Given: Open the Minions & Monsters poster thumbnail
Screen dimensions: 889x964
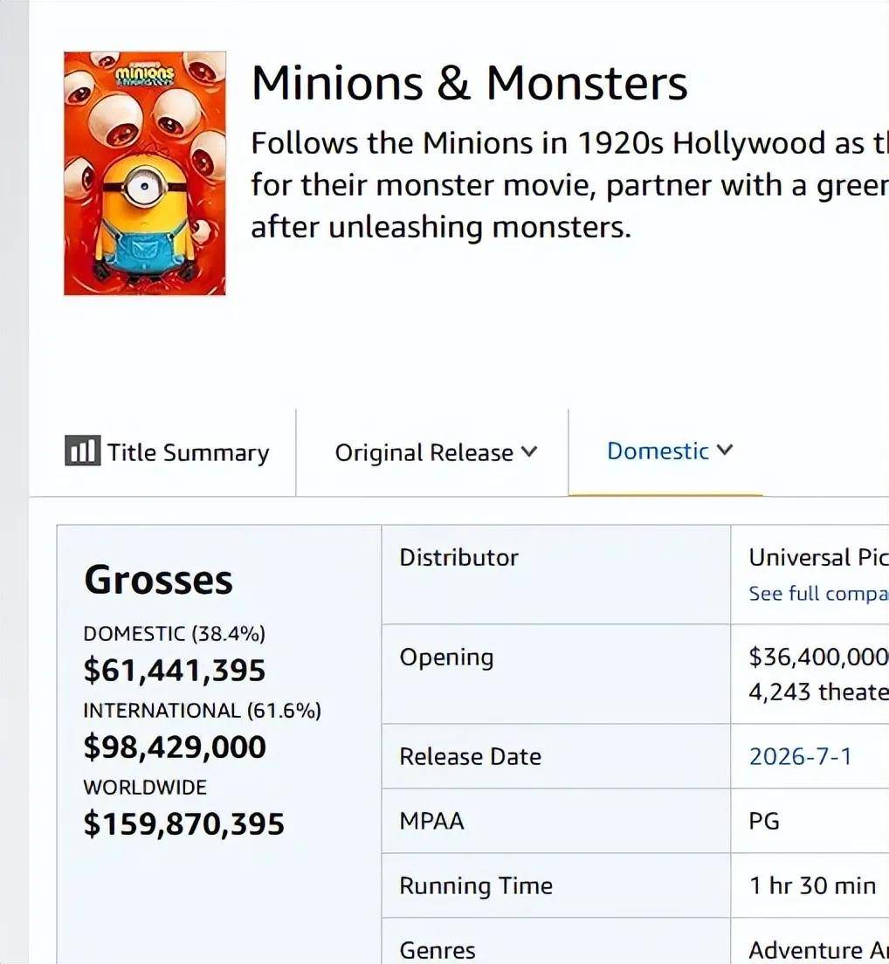Looking at the screenshot, I should pyautogui.click(x=145, y=174).
